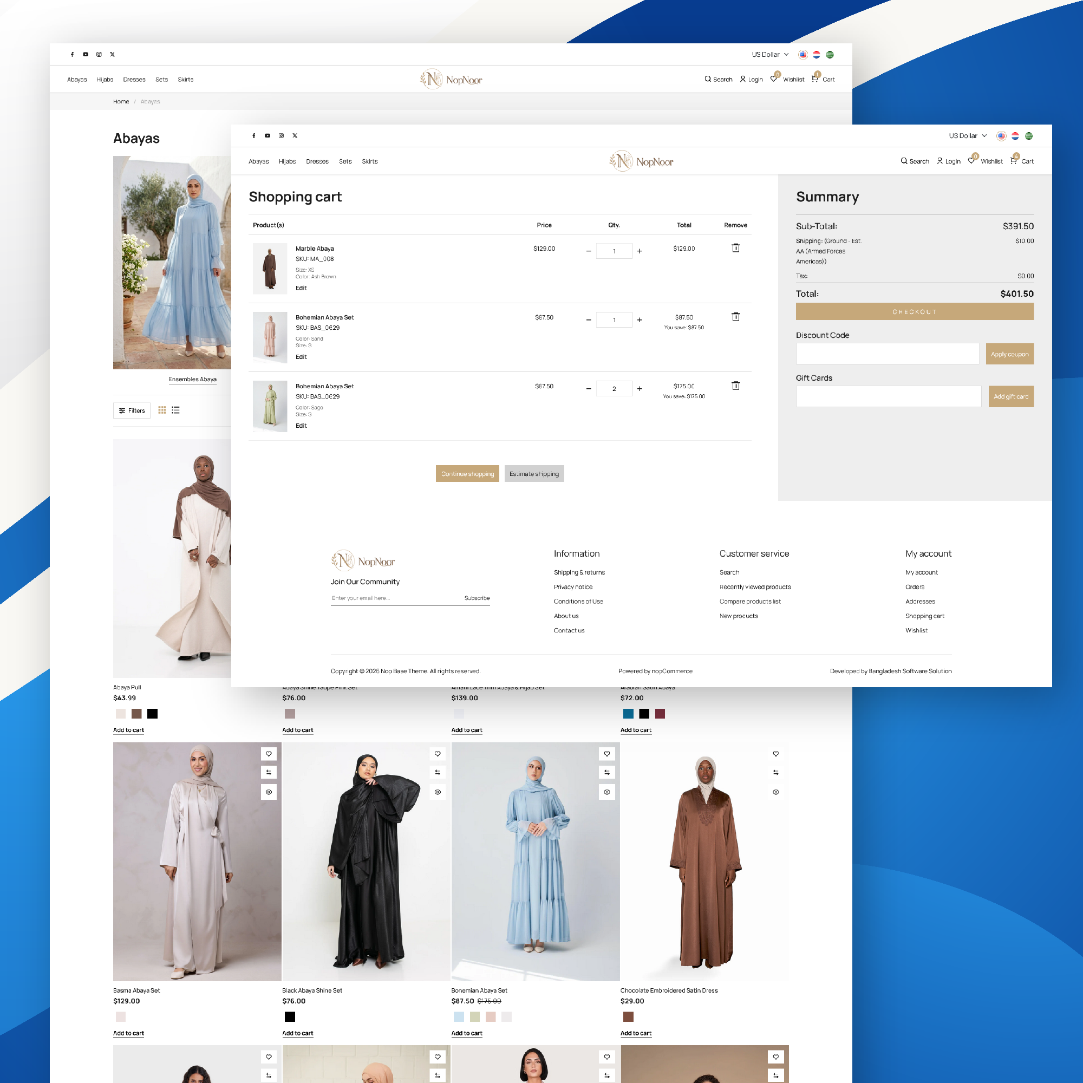Image resolution: width=1083 pixels, height=1083 pixels.
Task: Increase Sage Bohemian Abaya Set quantity
Action: point(640,388)
